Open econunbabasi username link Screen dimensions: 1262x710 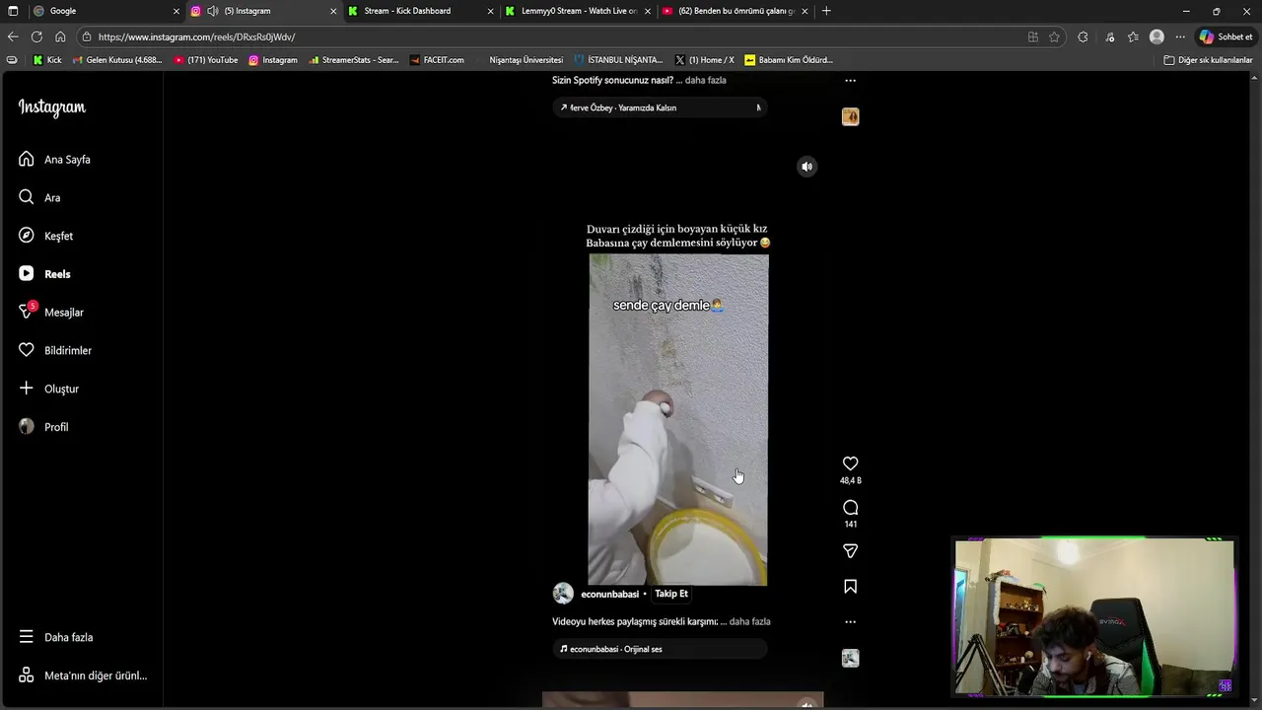click(609, 595)
